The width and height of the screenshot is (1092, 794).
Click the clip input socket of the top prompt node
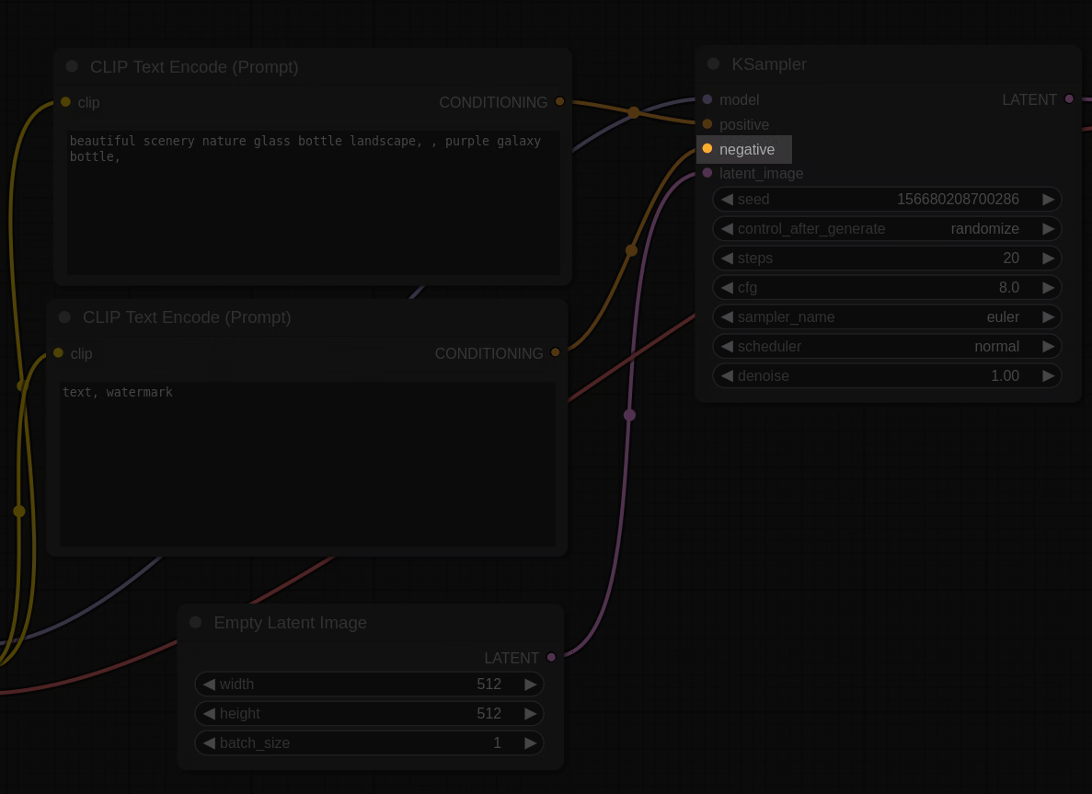point(65,102)
